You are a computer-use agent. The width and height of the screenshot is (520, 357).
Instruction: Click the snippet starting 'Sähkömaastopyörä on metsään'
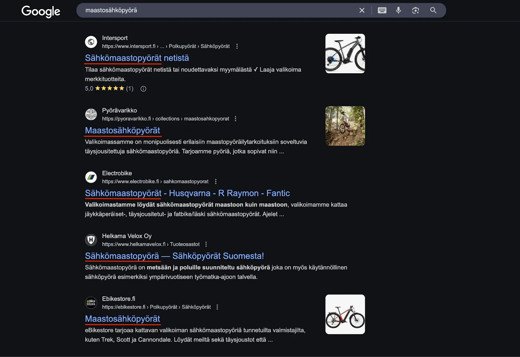tap(216, 272)
